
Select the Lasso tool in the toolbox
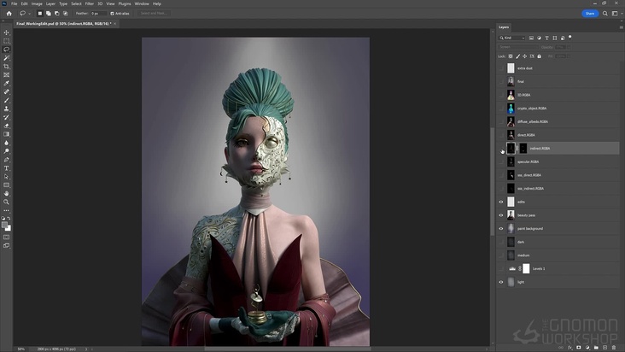coord(6,50)
